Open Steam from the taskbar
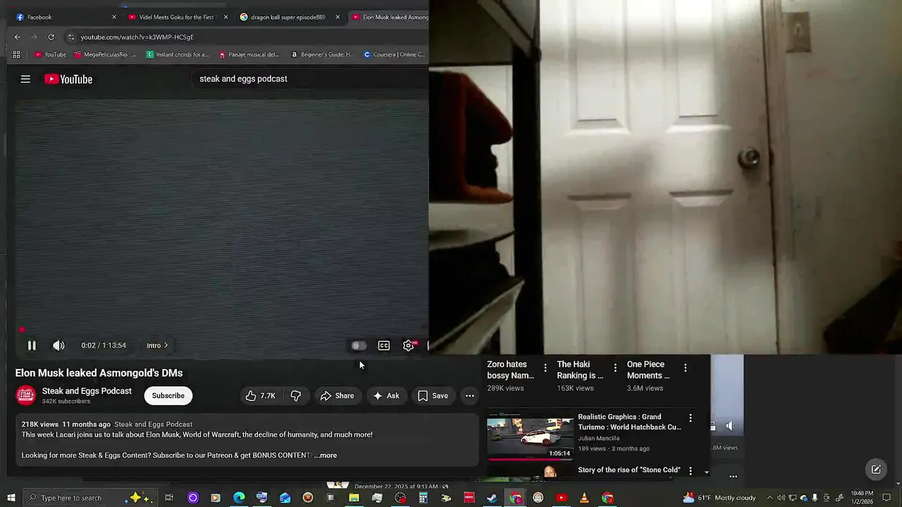The height and width of the screenshot is (507, 902). coord(492,498)
